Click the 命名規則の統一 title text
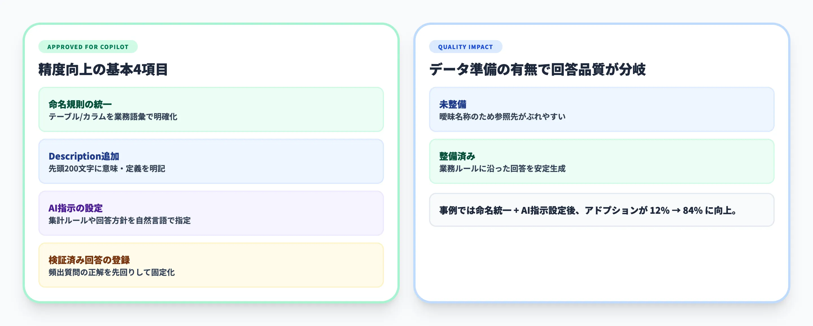Viewport: 813px width, 326px height. point(80,103)
